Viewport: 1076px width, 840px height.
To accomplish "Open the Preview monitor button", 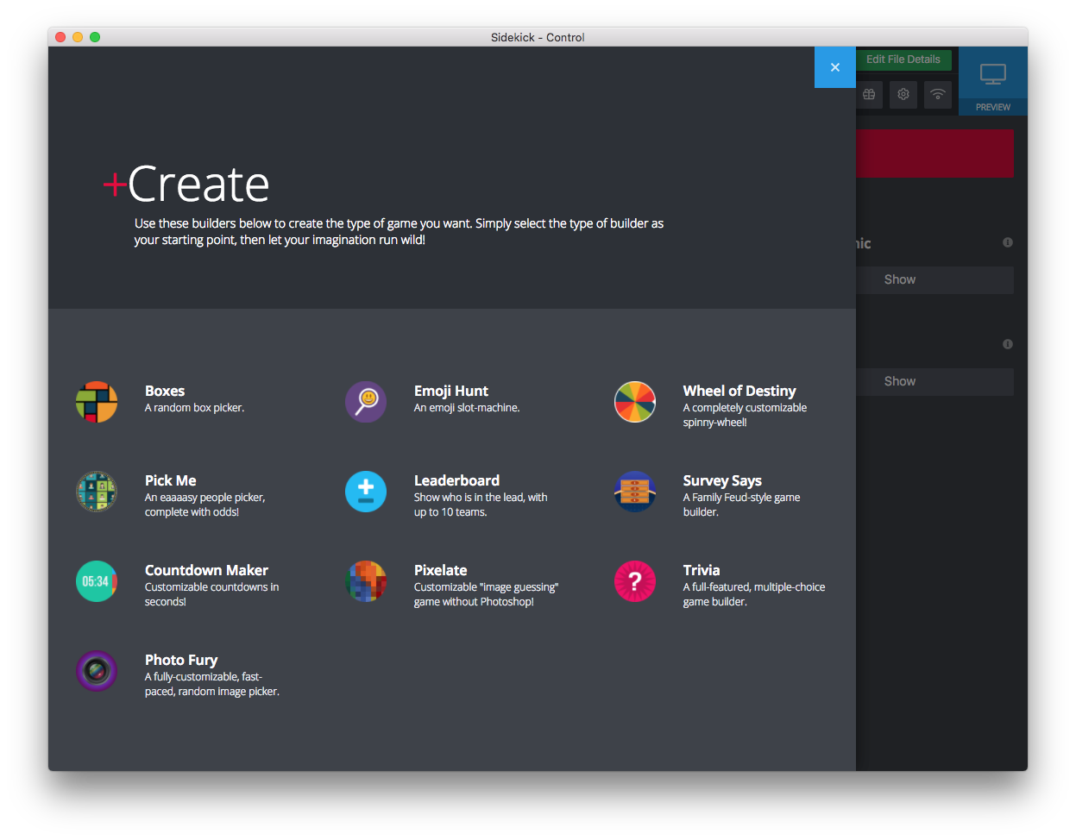I will coord(993,81).
